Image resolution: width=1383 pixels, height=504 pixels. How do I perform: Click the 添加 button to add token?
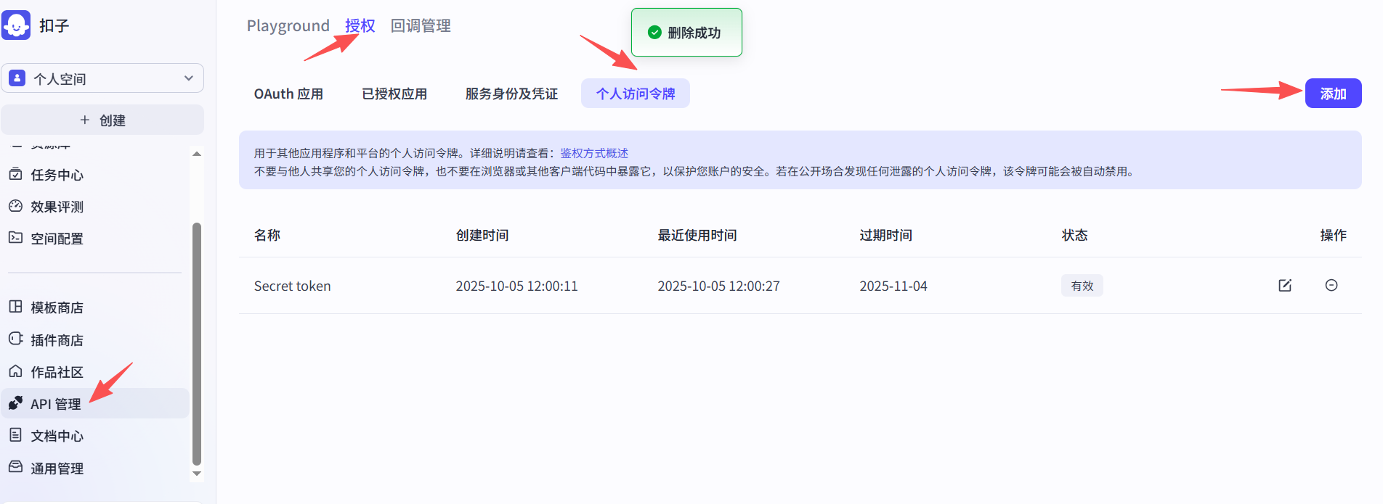1332,94
